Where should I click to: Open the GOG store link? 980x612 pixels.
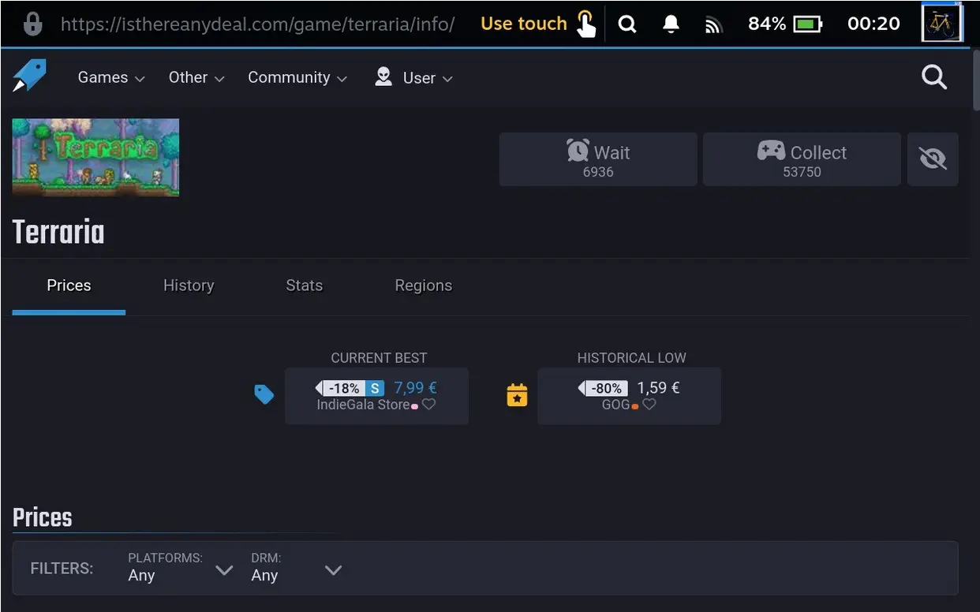click(615, 405)
